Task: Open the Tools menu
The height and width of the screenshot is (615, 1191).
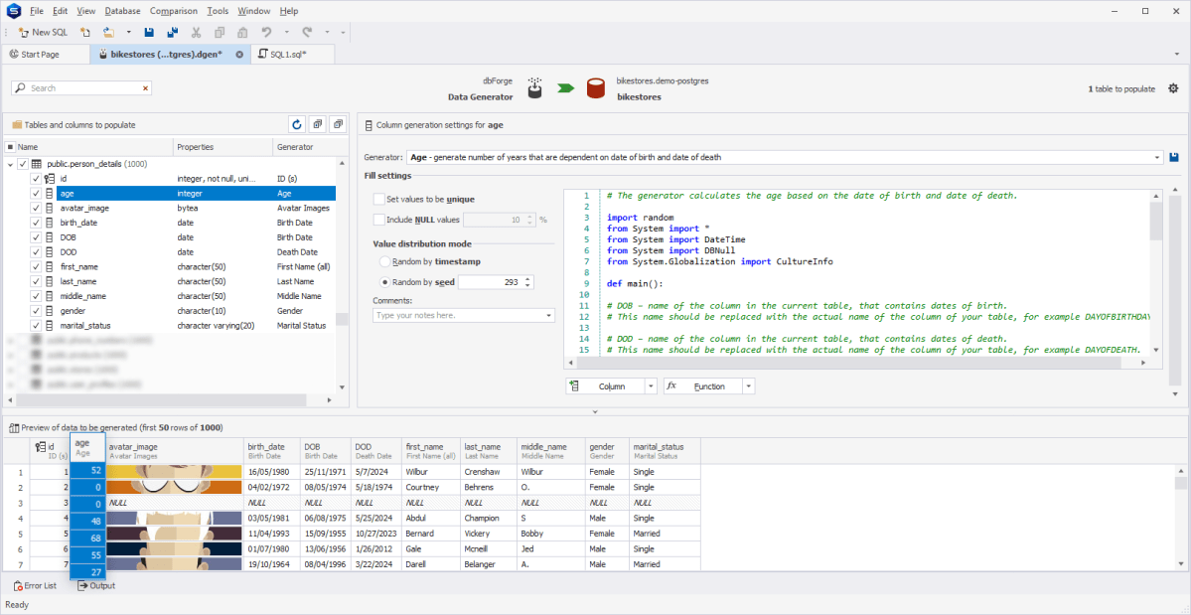Action: point(218,11)
